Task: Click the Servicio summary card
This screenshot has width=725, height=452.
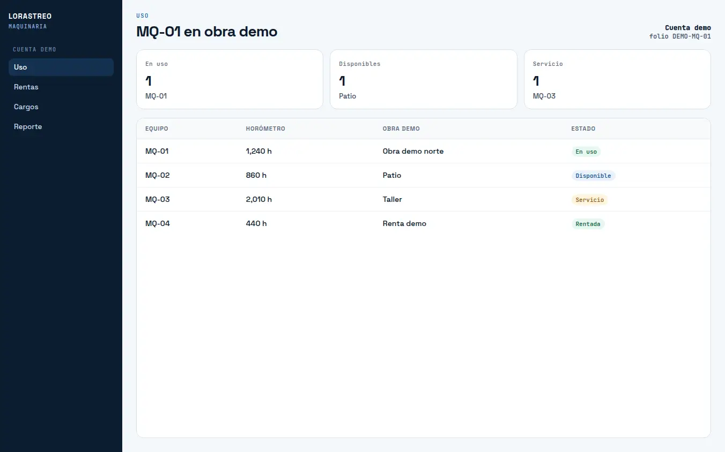Action: tap(617, 79)
